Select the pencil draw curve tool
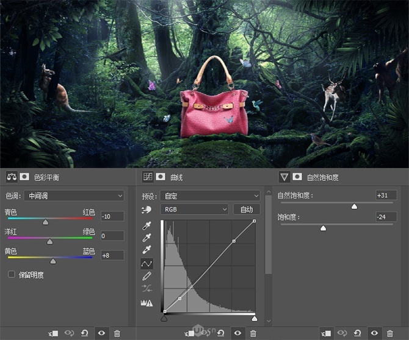 (147, 276)
